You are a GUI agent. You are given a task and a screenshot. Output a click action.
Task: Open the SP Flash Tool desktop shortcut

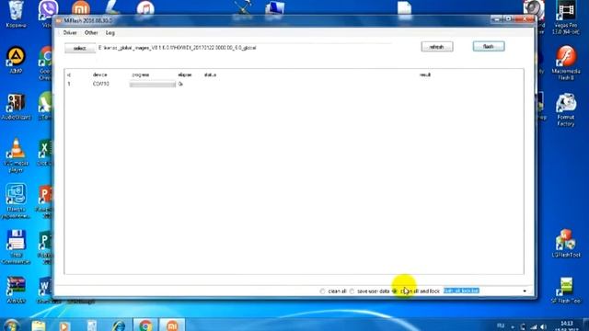566,290
